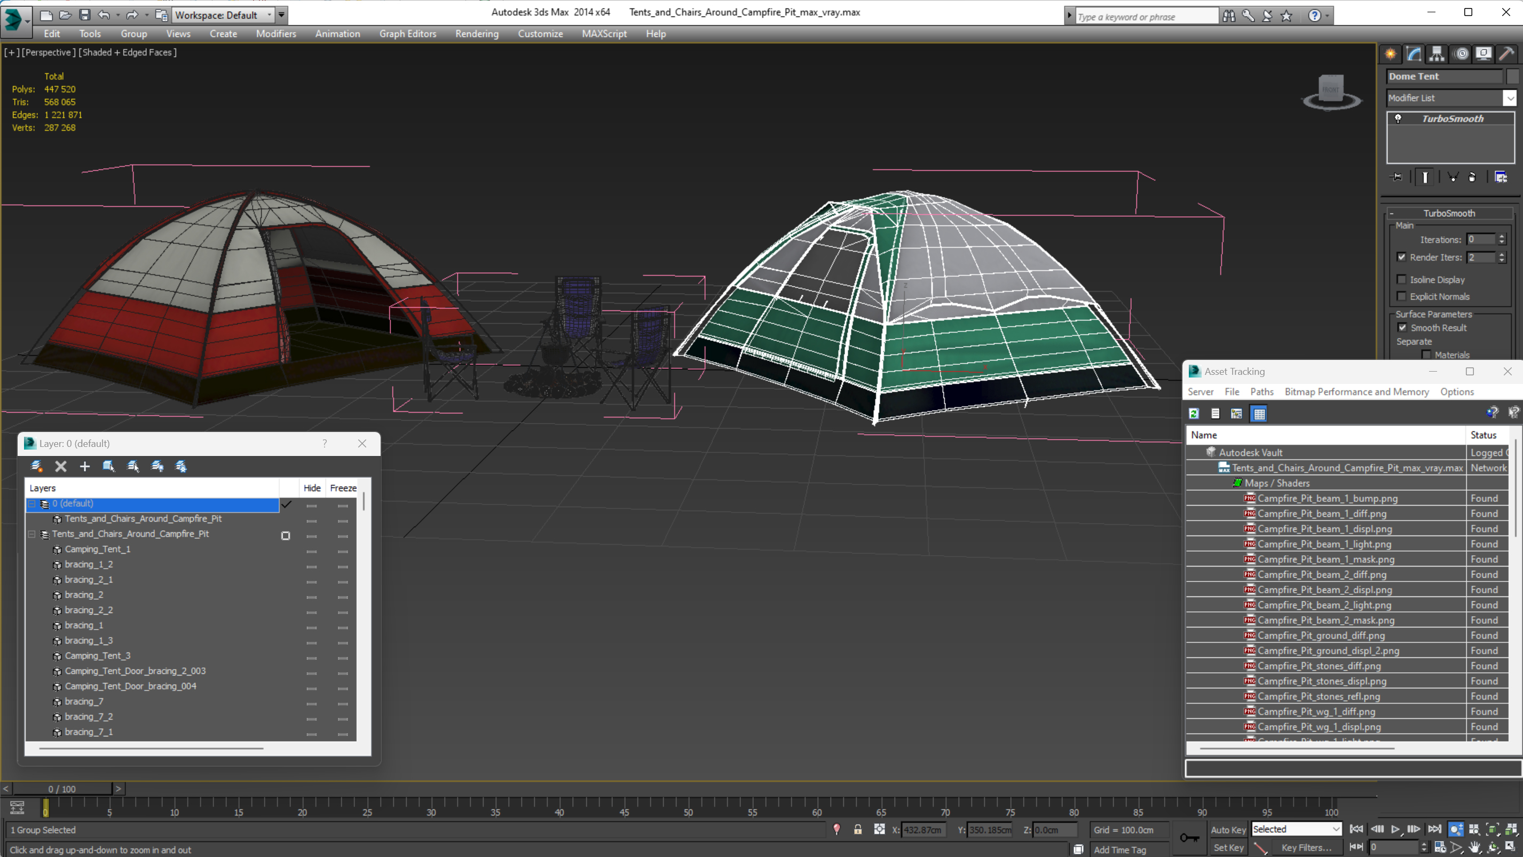Collapse the 0 (default) layer tree
Image resolution: width=1523 pixels, height=857 pixels.
tap(32, 504)
